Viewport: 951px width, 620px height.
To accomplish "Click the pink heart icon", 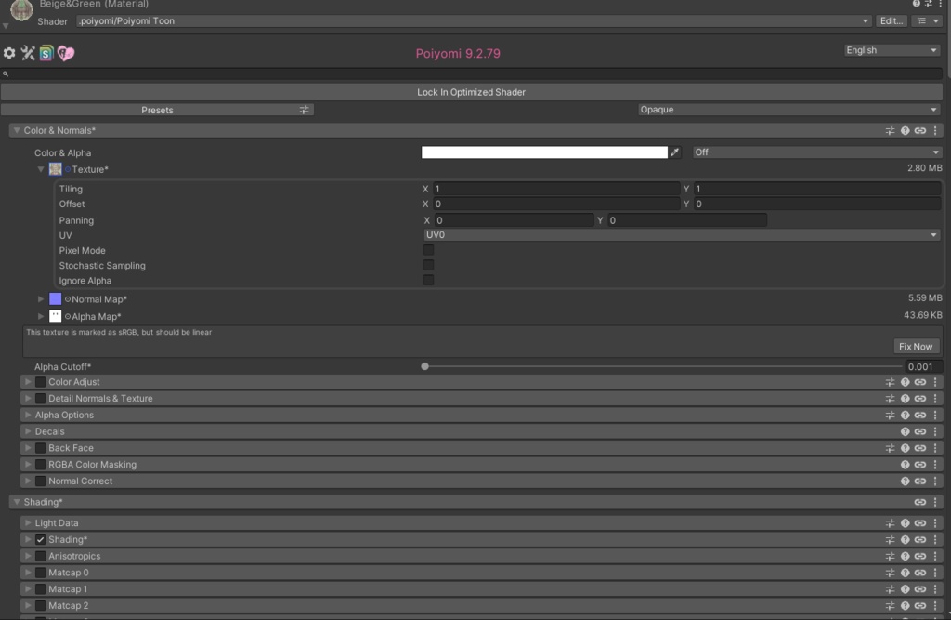I will click(x=66, y=53).
